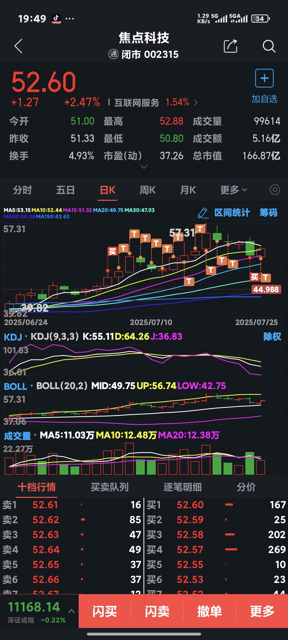Tap the 买 marker near 44.988 label
The width and height of the screenshot is (288, 640).
coord(255,277)
